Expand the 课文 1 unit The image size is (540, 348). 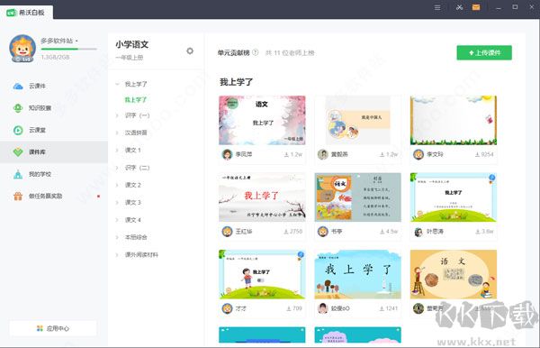point(117,151)
